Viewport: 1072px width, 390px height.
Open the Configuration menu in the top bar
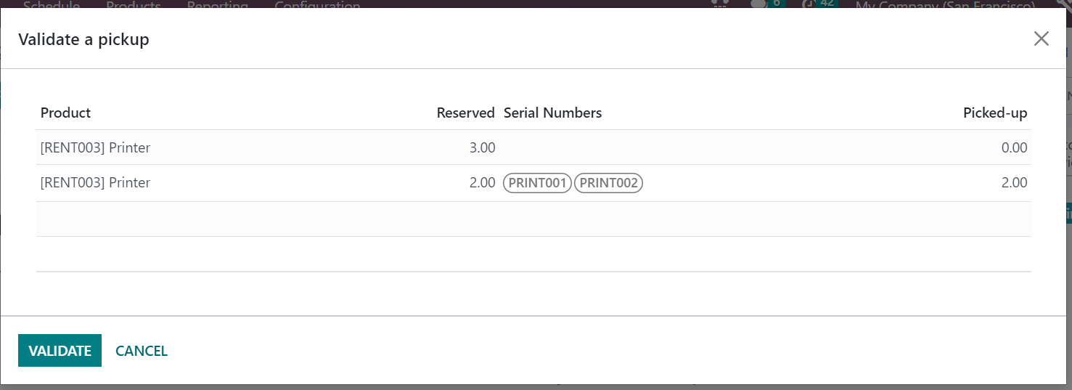click(317, 6)
